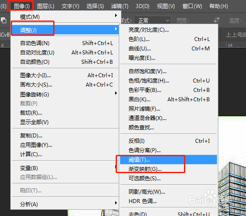Choose 自动色调(N) from Image menu
This screenshot has height=216, width=246.
coord(65,43)
